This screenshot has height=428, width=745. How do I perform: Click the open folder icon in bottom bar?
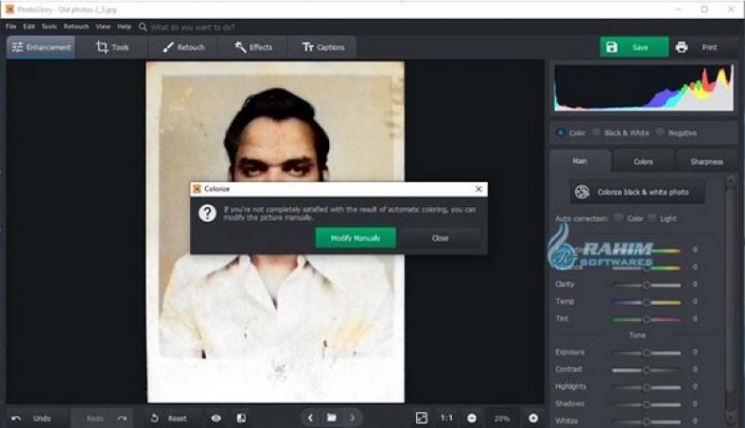(332, 418)
